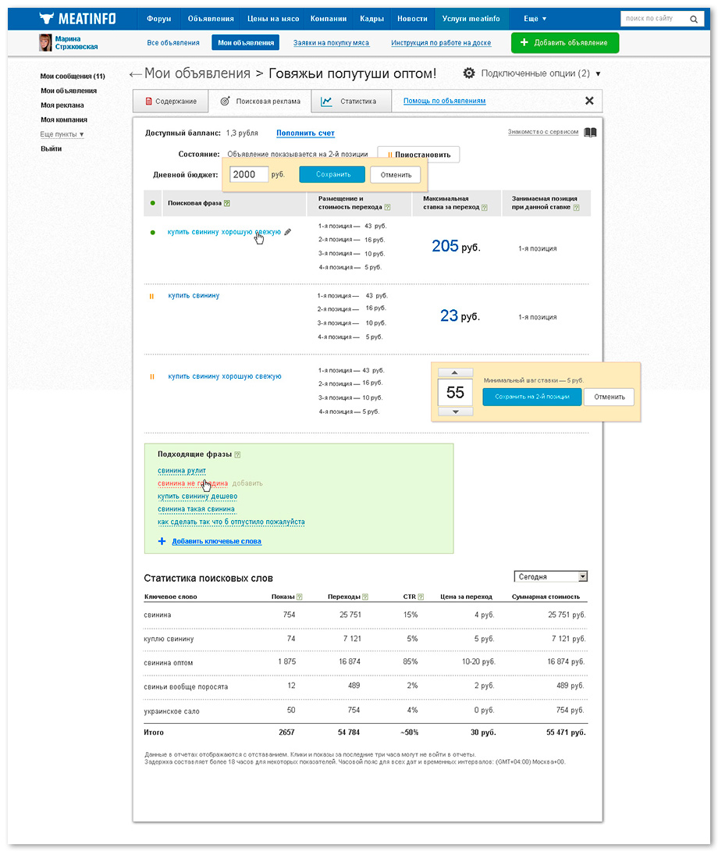The image size is (718, 852).
Task: Open the Сегодня period dropdown
Action: tap(551, 576)
